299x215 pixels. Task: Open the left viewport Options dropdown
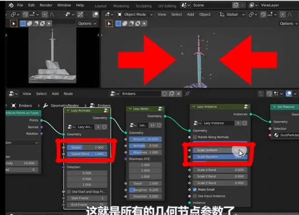(87, 24)
